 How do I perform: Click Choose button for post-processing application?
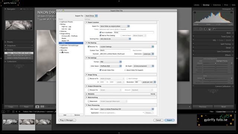(148, 113)
